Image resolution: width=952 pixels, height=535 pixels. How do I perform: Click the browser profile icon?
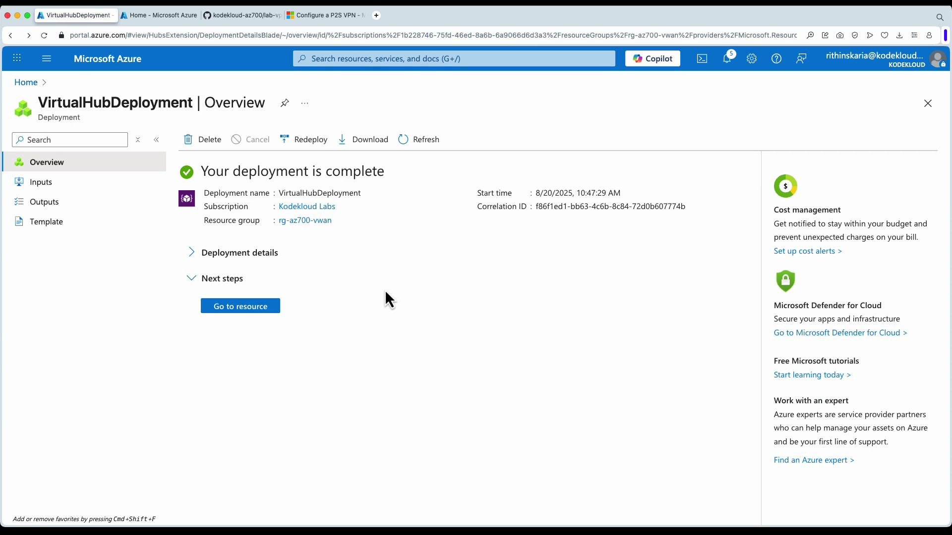929,35
